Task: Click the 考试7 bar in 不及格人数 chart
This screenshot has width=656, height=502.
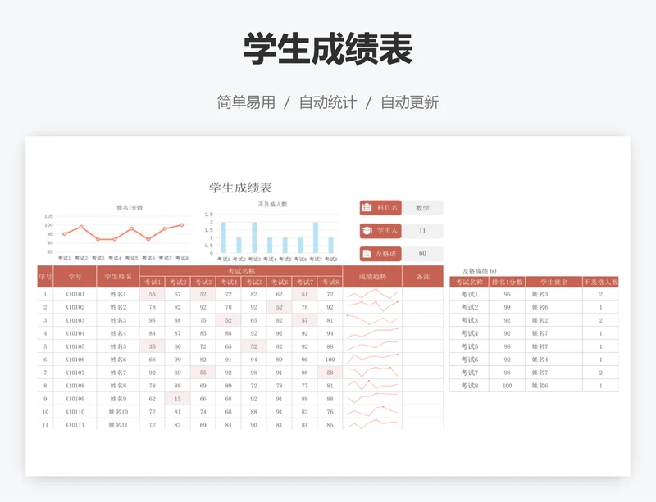Action: [x=316, y=237]
